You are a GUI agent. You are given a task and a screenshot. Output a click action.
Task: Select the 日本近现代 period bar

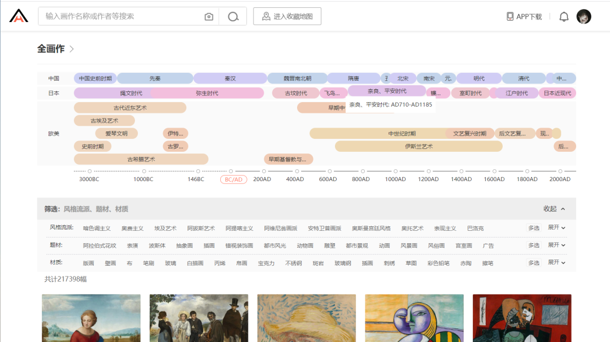pos(557,93)
